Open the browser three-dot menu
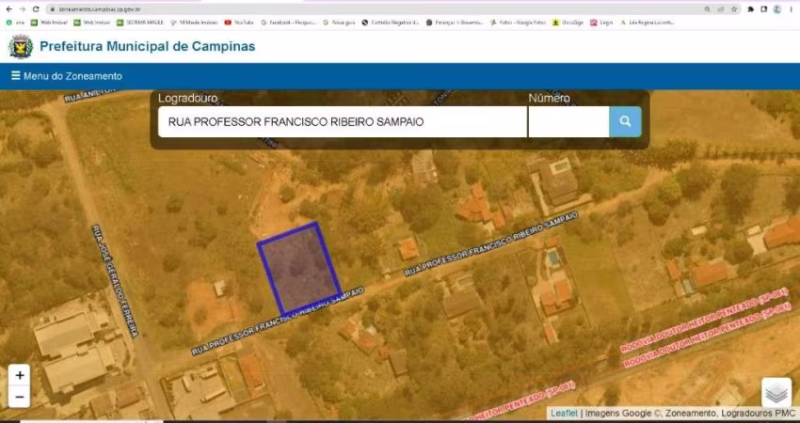 coord(792,9)
